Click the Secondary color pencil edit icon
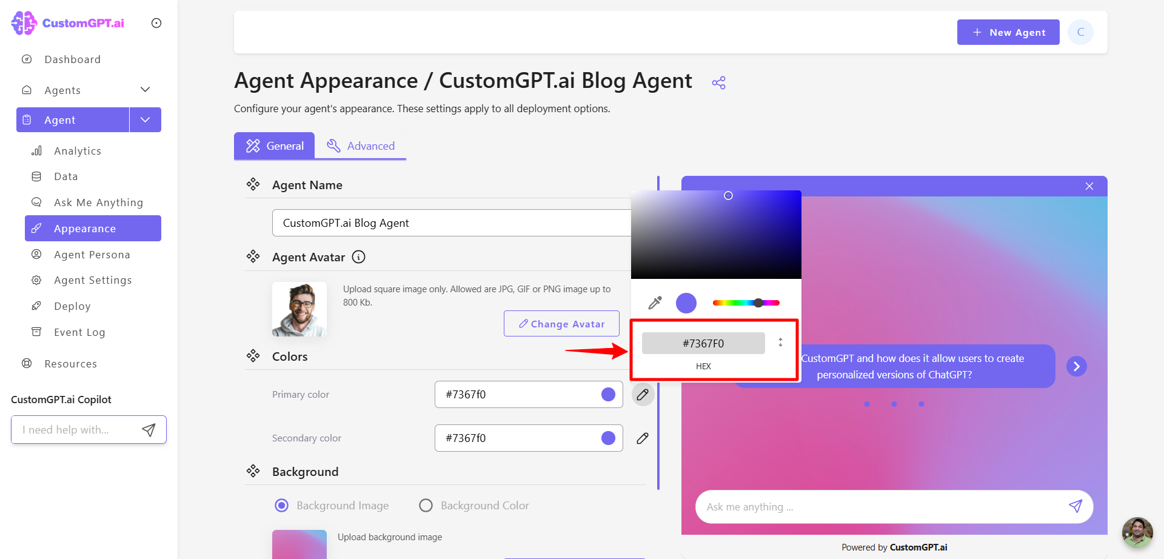 tap(643, 438)
